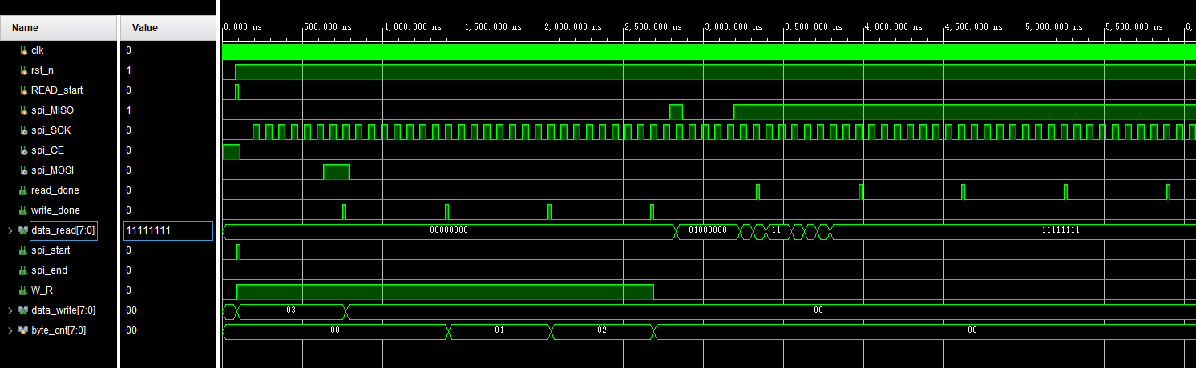Click the 1,000.000 ns time ruler mark

pyautogui.click(x=413, y=27)
